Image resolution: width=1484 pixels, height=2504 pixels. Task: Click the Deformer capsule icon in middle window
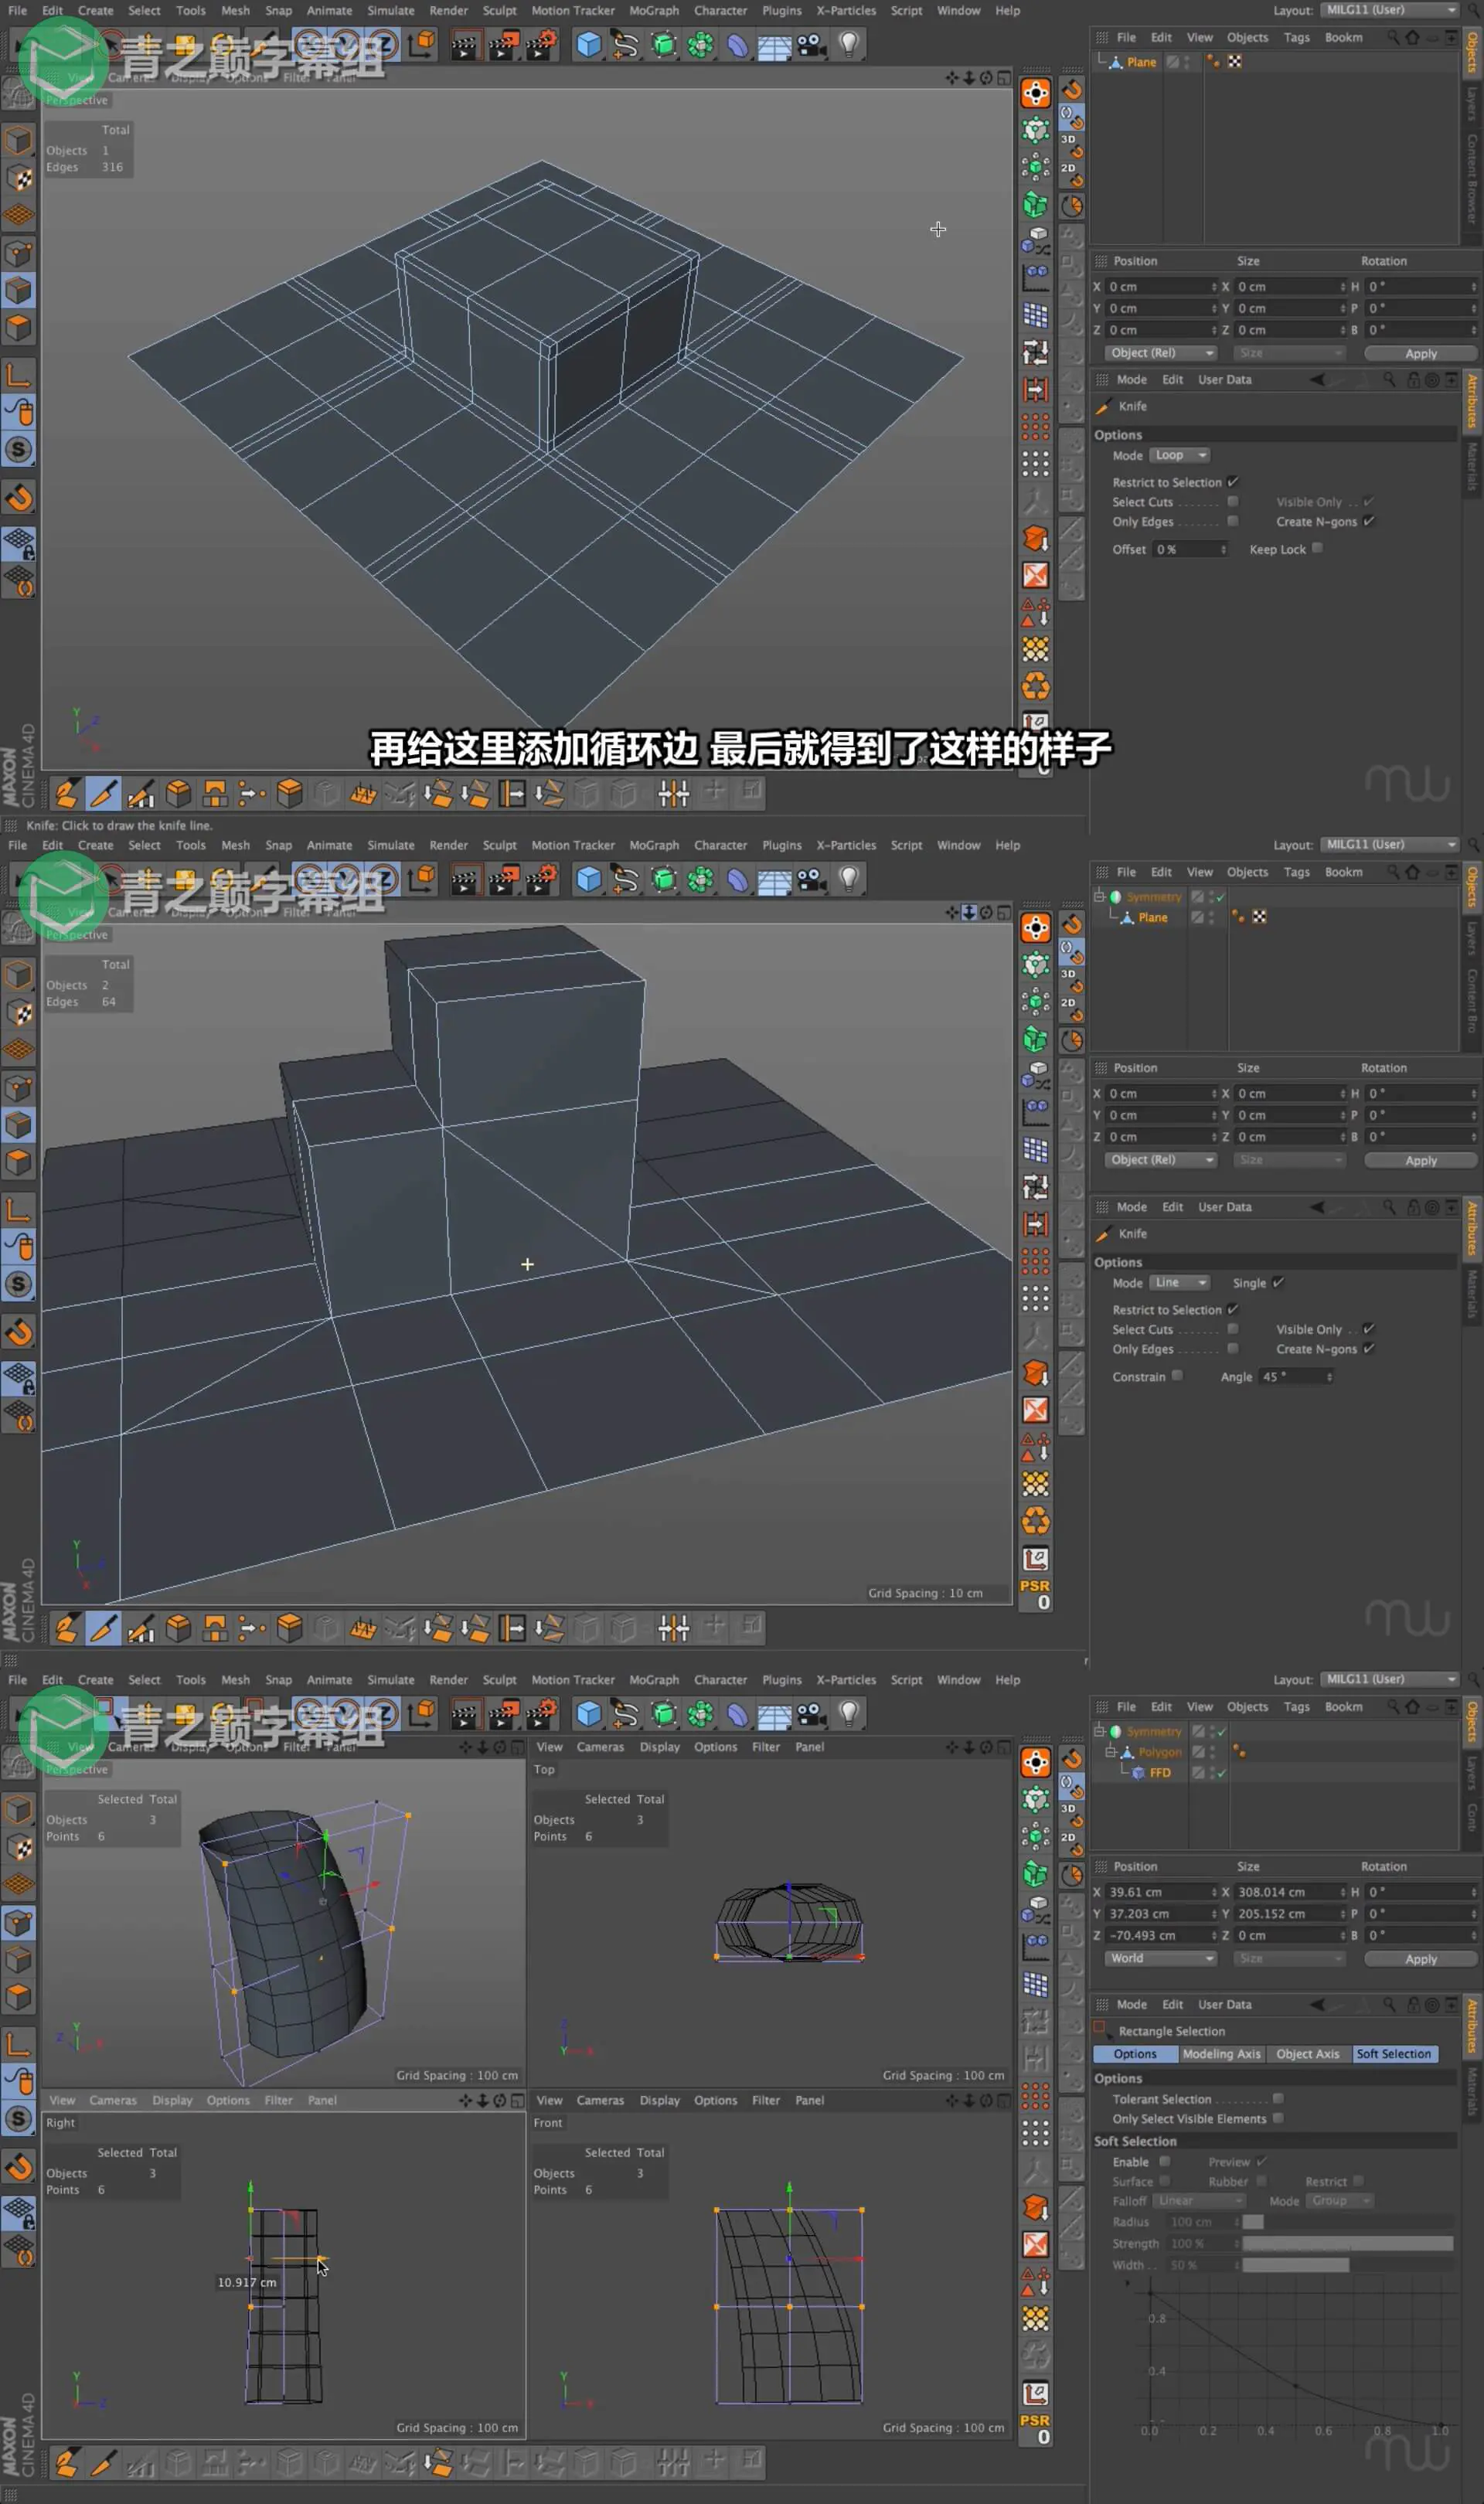[x=737, y=879]
